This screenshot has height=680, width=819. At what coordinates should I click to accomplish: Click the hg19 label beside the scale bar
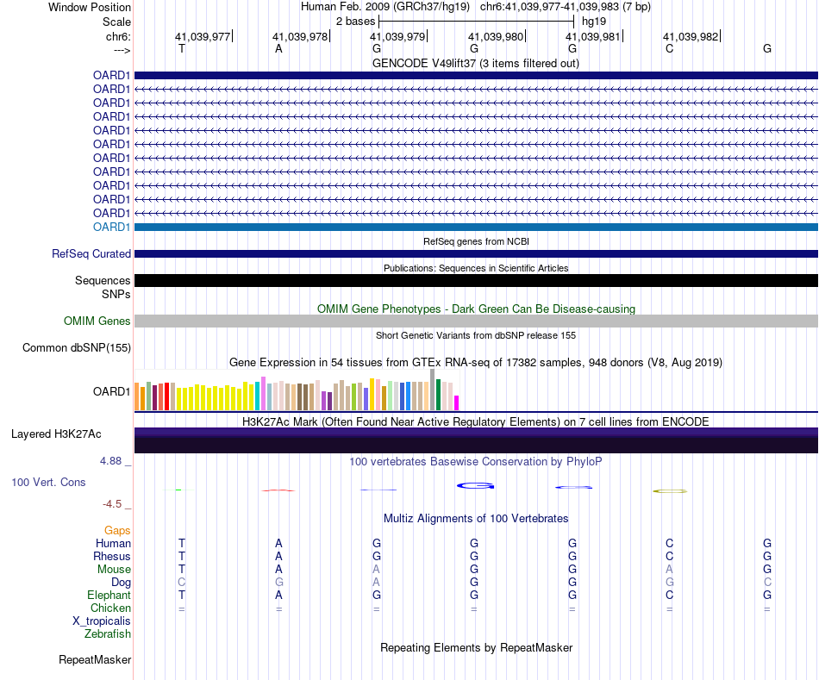coord(594,22)
